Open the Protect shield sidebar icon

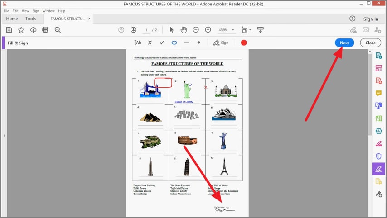tap(378, 156)
